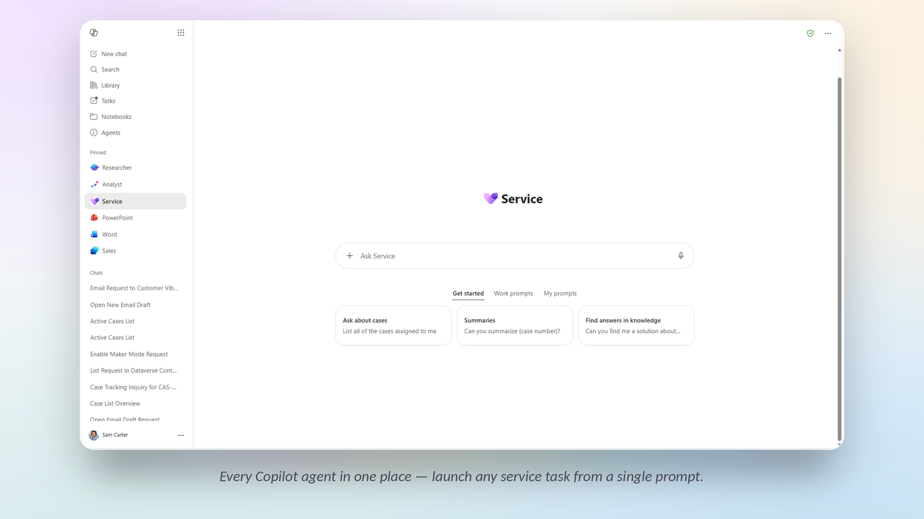Screen dimensions: 924x519
Task: Click the large Service heading title
Action: 522,199
